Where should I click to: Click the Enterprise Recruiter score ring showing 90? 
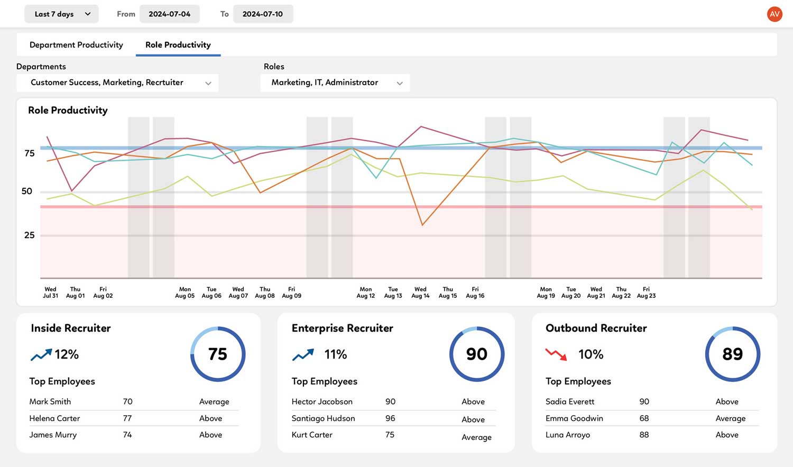(x=476, y=354)
